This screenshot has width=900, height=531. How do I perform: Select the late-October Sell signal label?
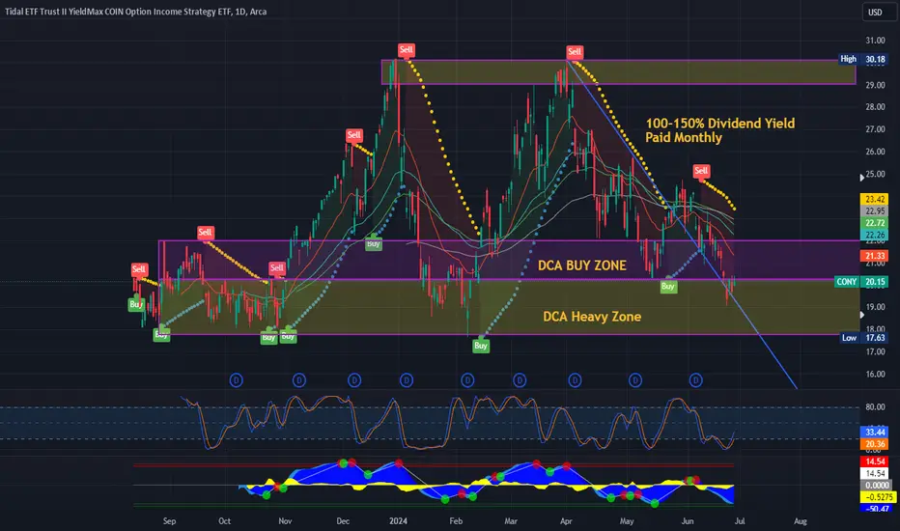277,267
